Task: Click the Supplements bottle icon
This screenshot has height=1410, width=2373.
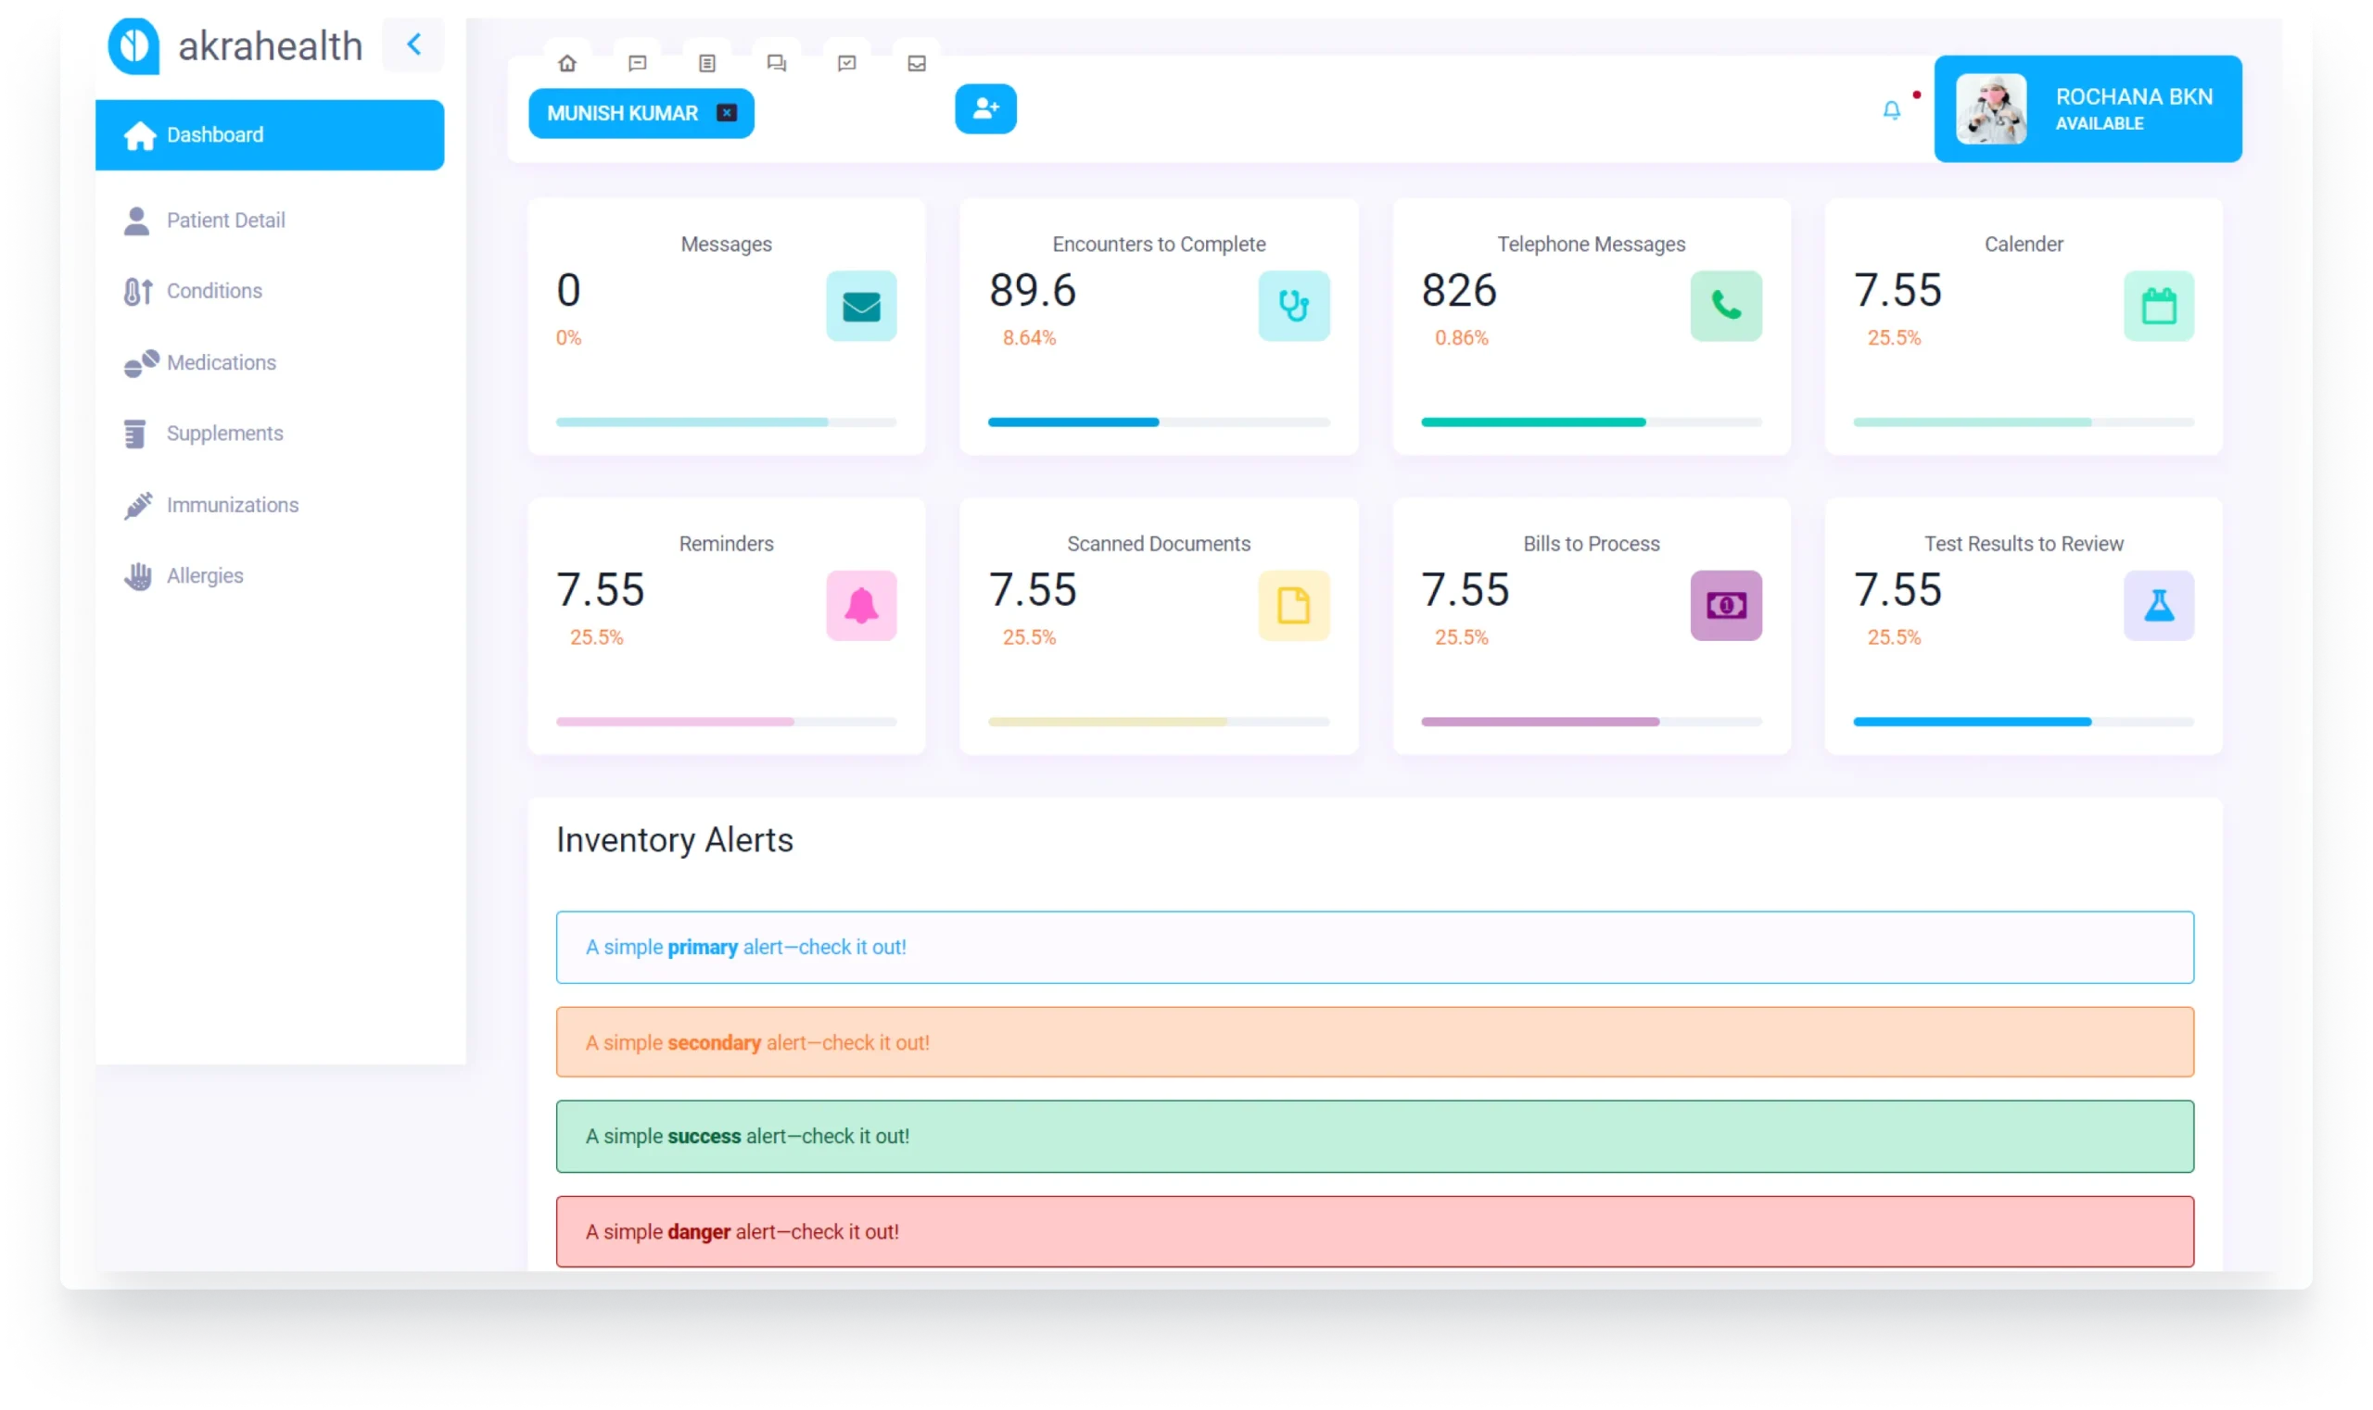Action: pyautogui.click(x=135, y=434)
